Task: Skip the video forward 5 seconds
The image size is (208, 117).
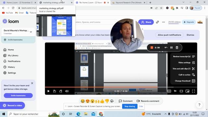Action: coord(61,91)
